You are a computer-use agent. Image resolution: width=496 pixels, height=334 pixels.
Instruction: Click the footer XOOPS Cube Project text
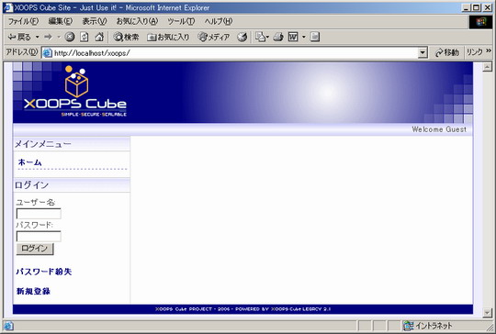242,309
